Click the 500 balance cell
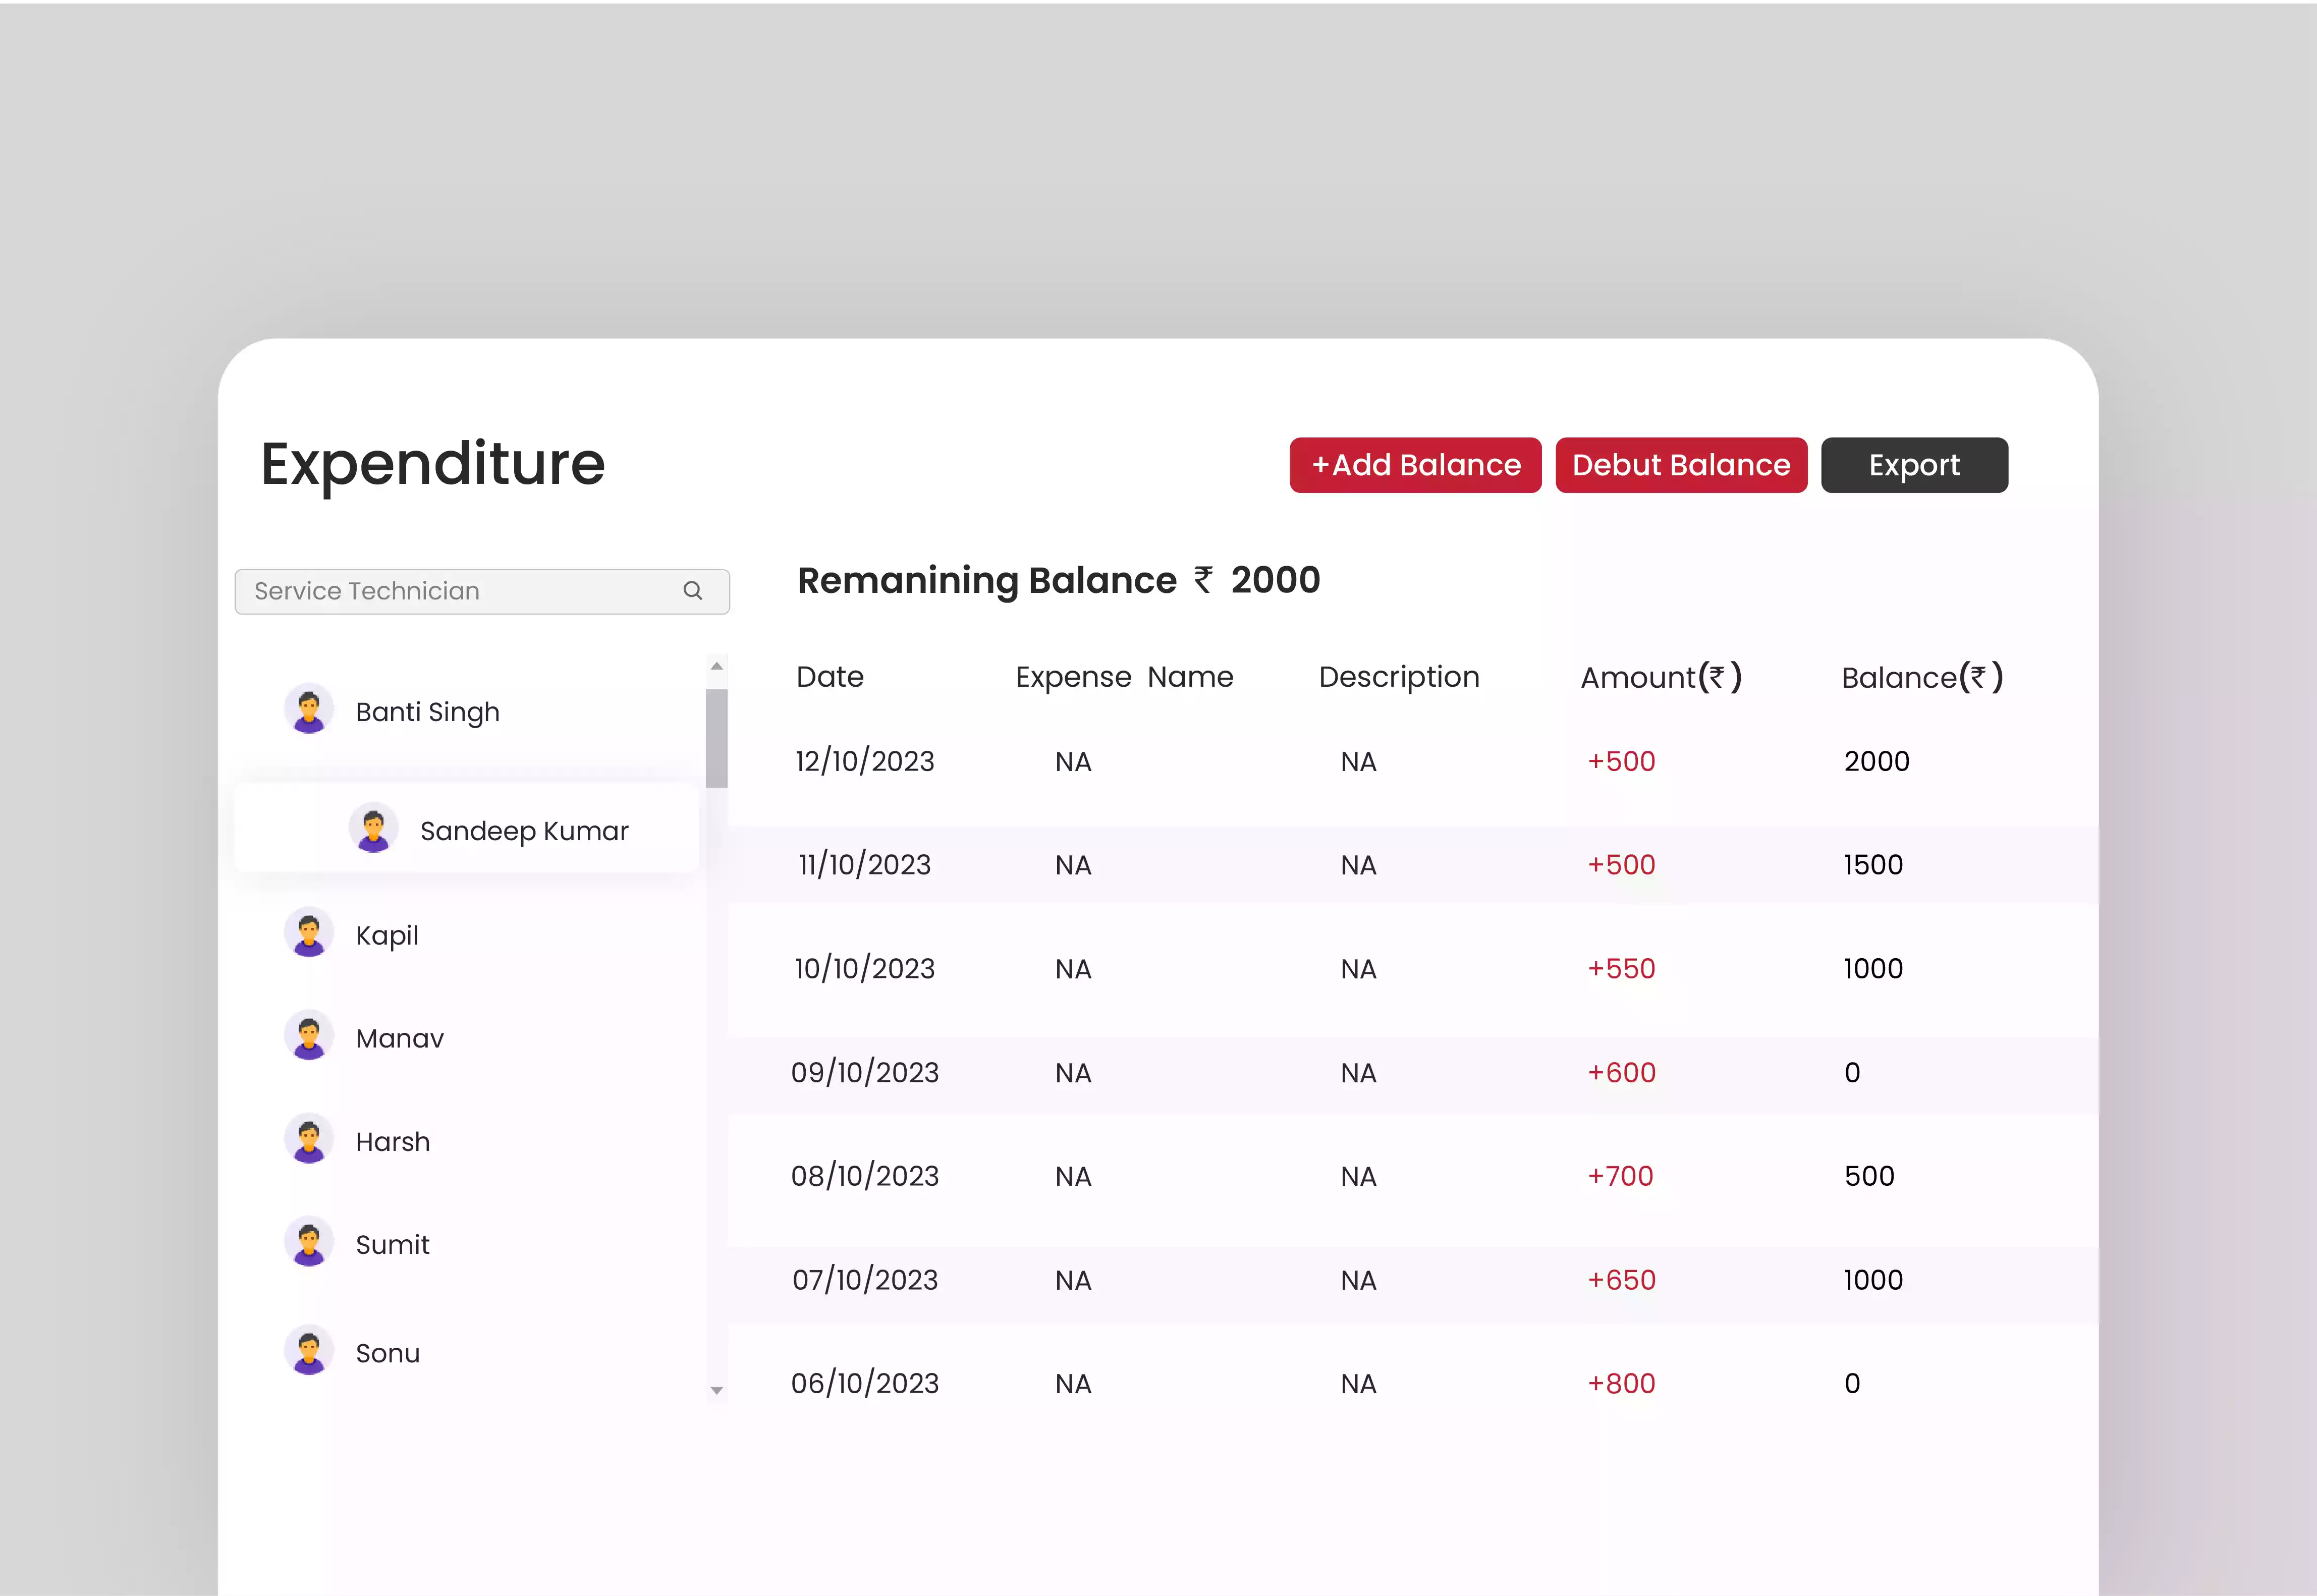 1869,1176
